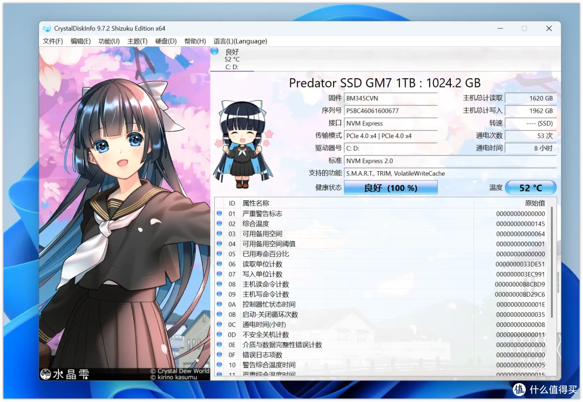Viewport: 583px width, 402px height.
Task: Click the status orb for row 08 主机读命令计数
Action: [219, 284]
